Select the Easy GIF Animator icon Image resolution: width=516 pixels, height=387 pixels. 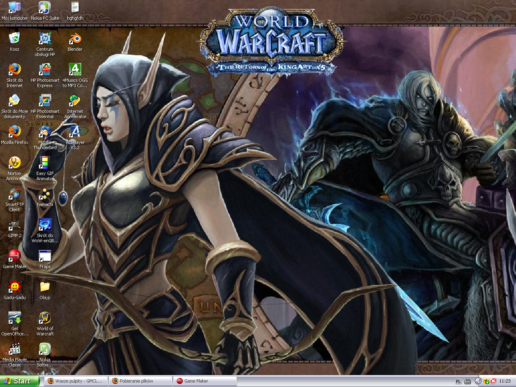click(45, 163)
